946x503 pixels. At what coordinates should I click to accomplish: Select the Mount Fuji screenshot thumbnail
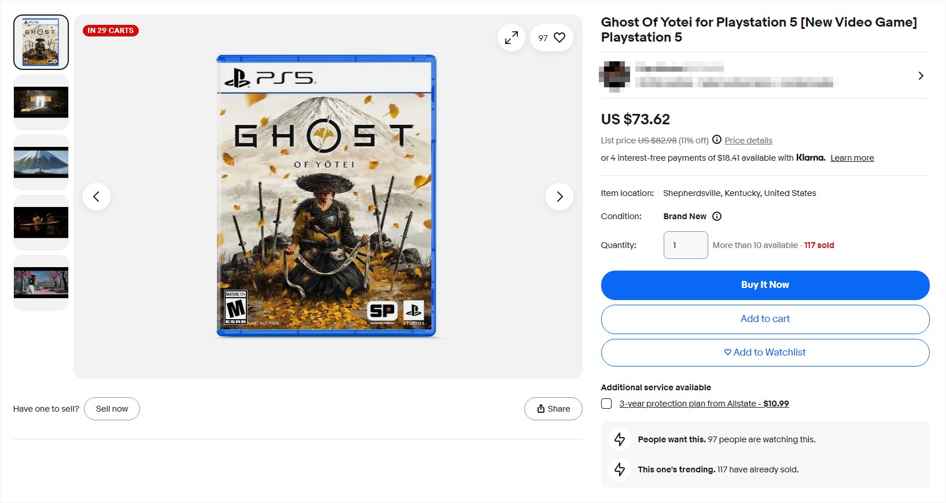(41, 162)
